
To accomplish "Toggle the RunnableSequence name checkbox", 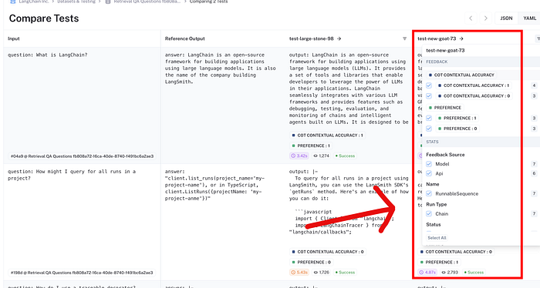I will 429,193.
